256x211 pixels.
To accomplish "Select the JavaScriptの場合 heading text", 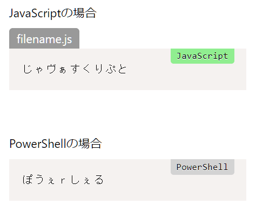I will pos(53,13).
